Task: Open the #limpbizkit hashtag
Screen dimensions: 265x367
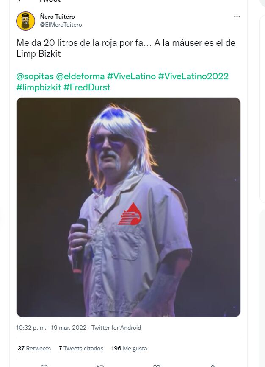Action: click(x=39, y=87)
